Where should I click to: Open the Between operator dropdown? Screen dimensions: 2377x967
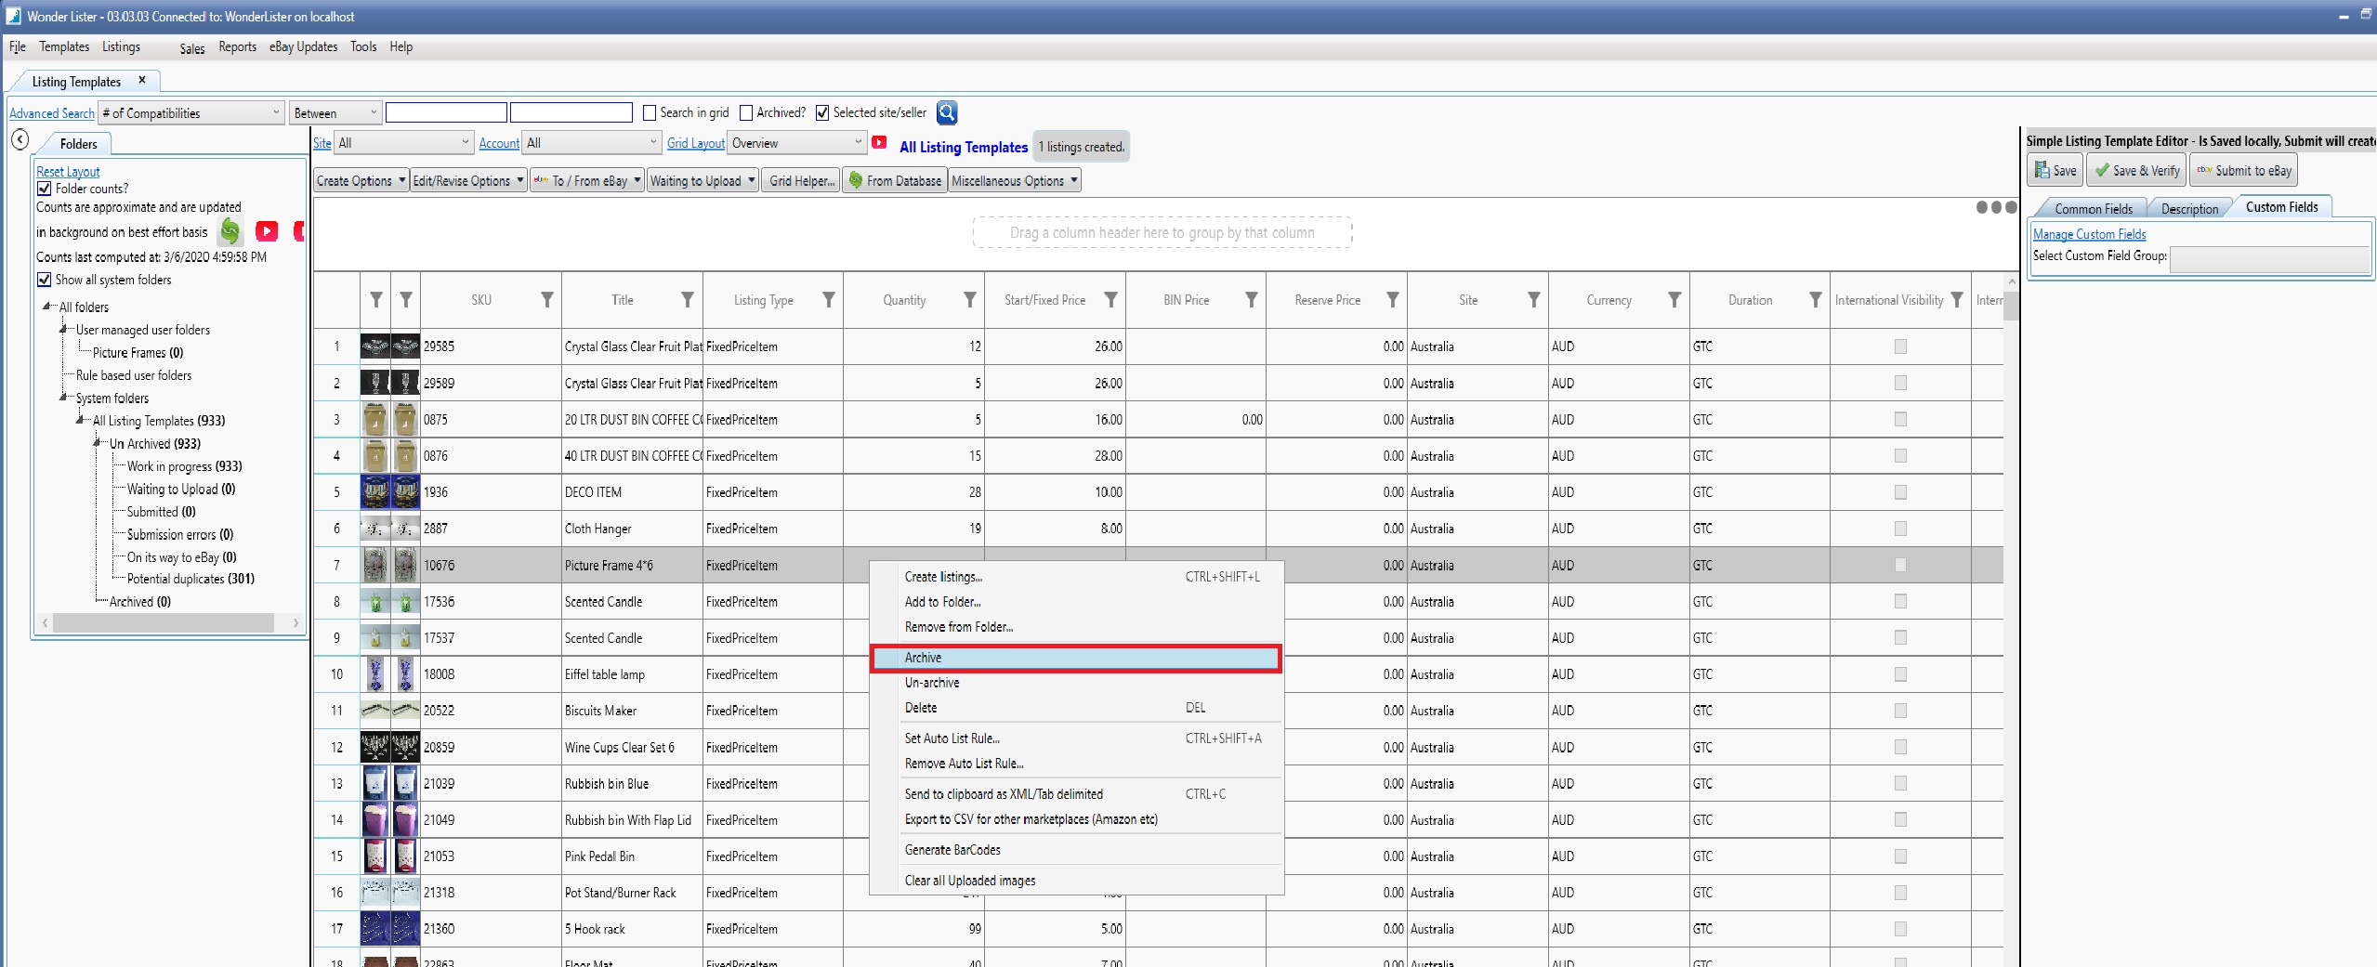pos(335,112)
